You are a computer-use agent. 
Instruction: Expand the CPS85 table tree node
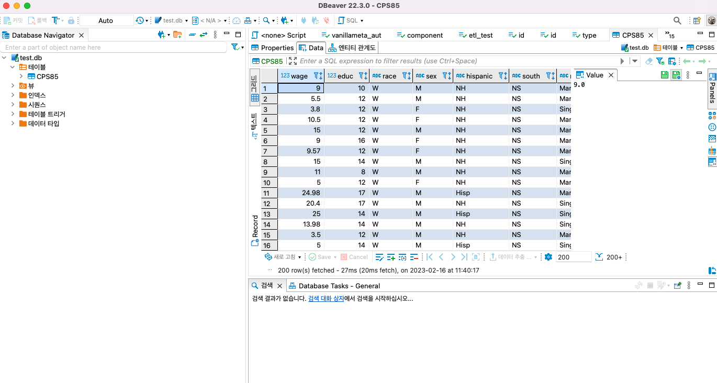click(x=21, y=76)
